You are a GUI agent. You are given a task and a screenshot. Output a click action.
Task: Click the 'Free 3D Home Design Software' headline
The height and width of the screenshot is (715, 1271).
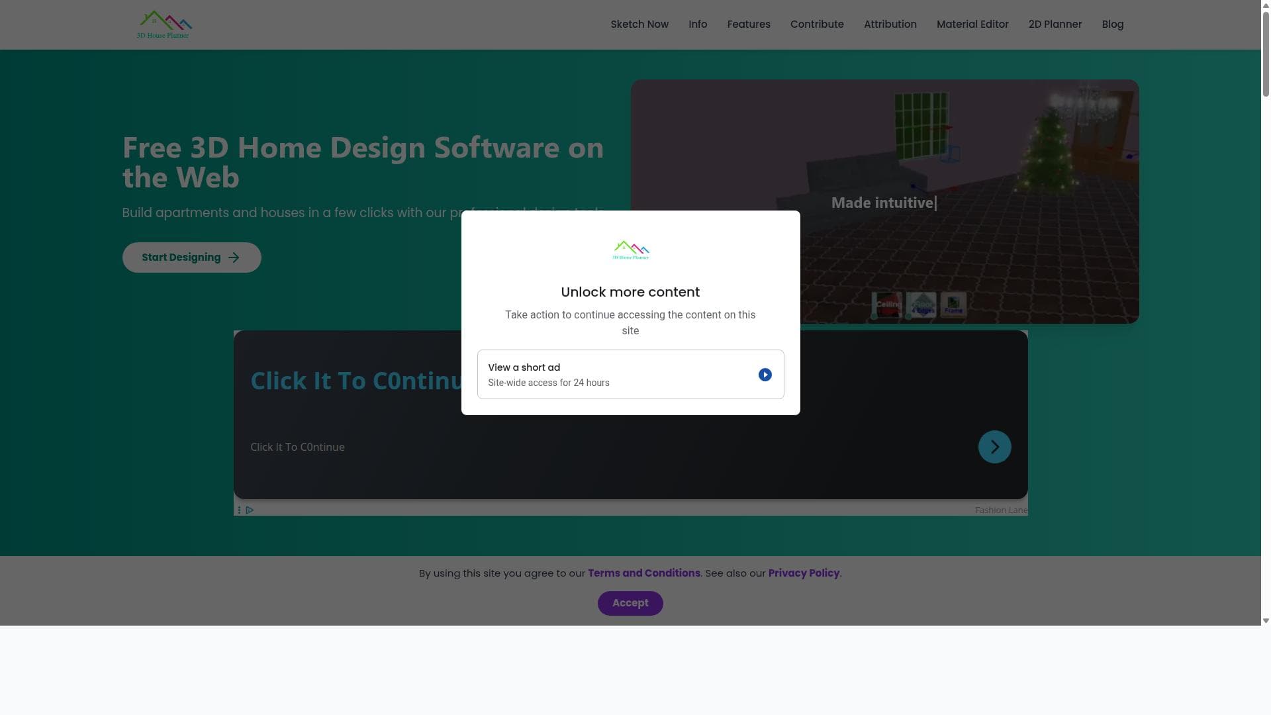click(363, 162)
